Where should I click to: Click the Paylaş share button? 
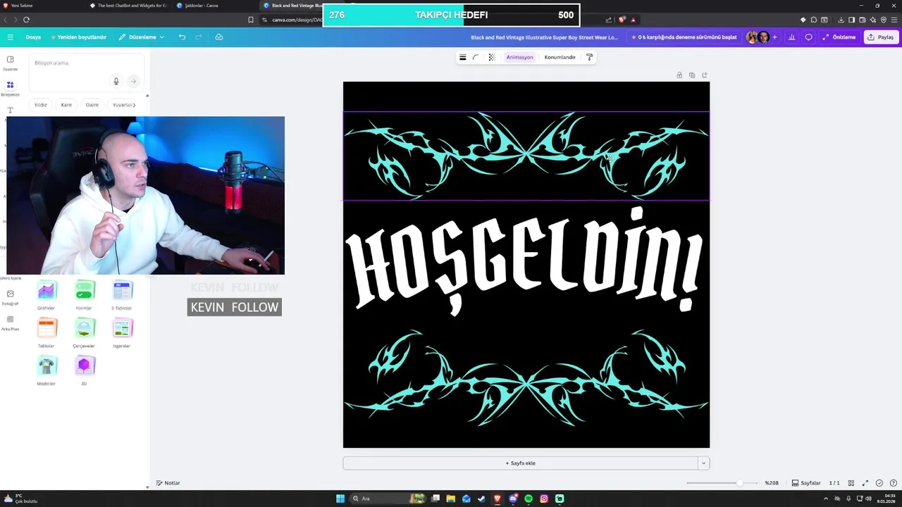[x=881, y=37]
